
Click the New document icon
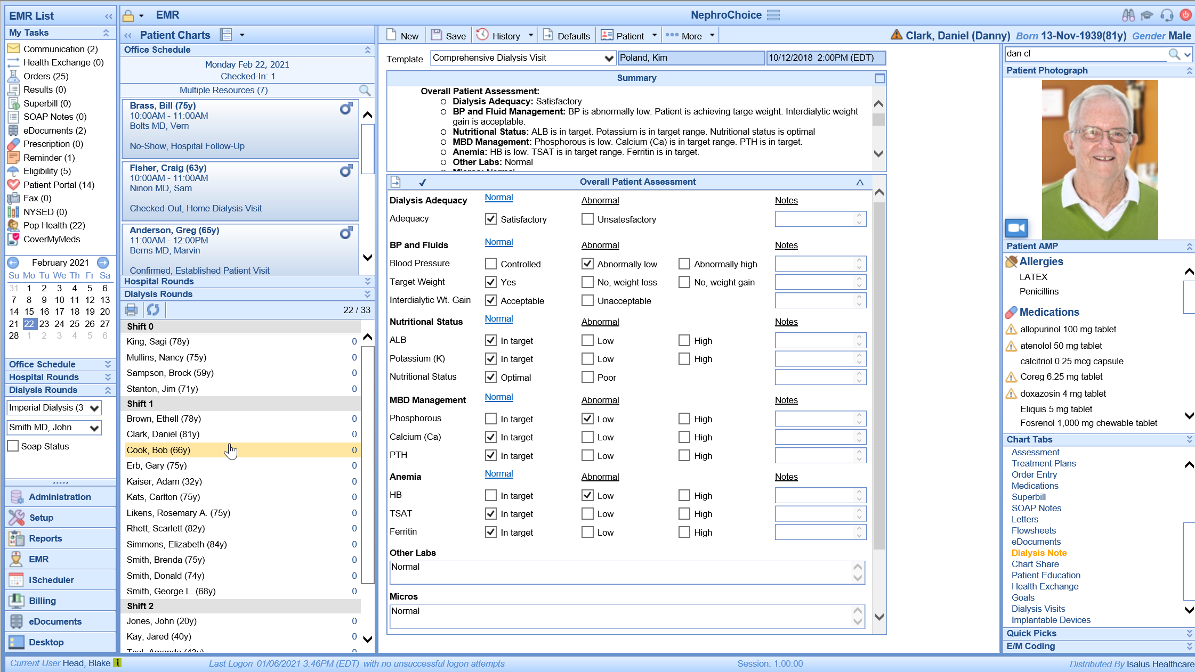click(x=392, y=35)
